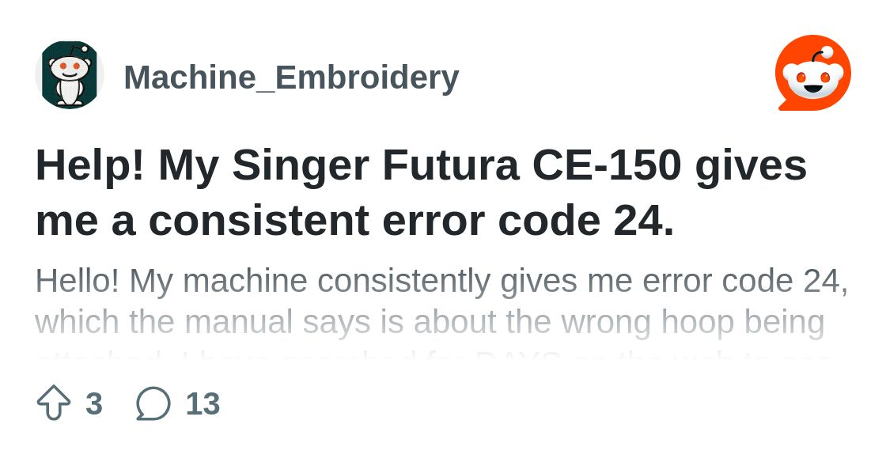Open the Machine_Embroidery community avatar
This screenshot has height=462, width=886.
coord(70,74)
